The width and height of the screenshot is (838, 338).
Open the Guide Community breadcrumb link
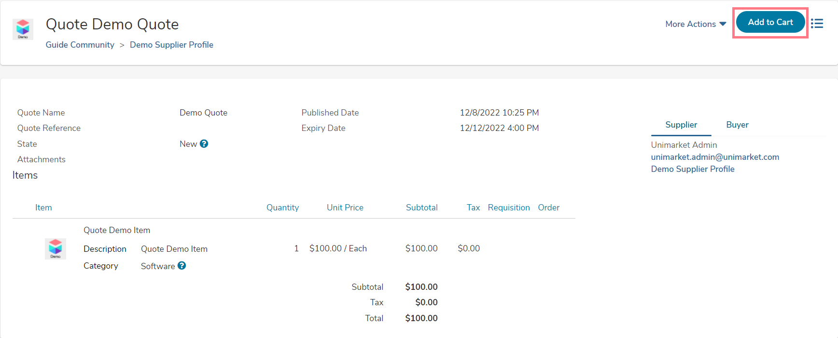80,45
